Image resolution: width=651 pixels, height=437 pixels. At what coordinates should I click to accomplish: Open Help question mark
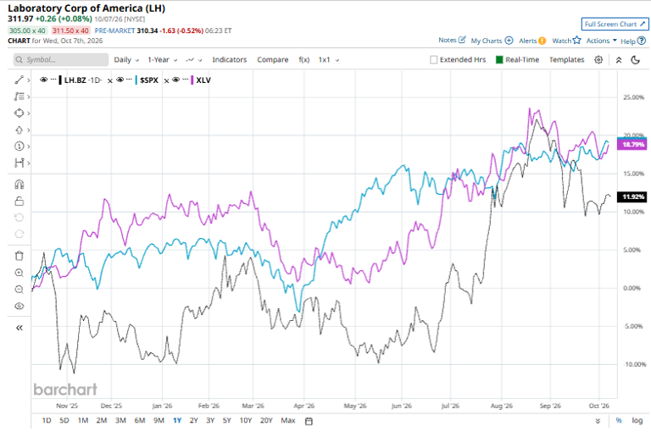tap(642, 41)
